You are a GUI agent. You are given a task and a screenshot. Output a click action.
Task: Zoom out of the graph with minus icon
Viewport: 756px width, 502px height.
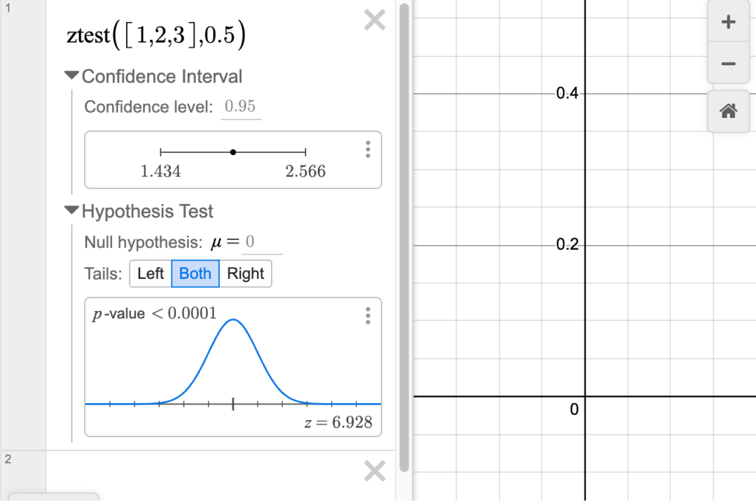click(x=728, y=63)
